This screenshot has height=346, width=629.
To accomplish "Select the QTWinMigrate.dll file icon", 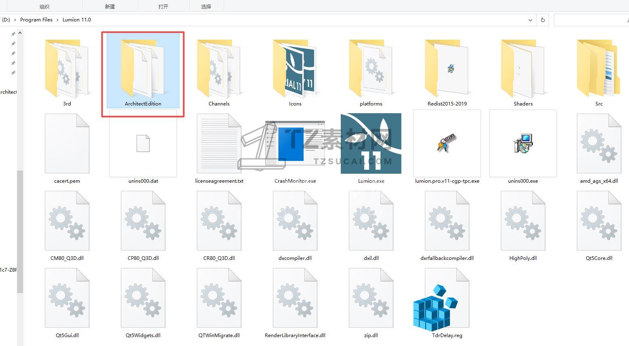I will coord(219,298).
